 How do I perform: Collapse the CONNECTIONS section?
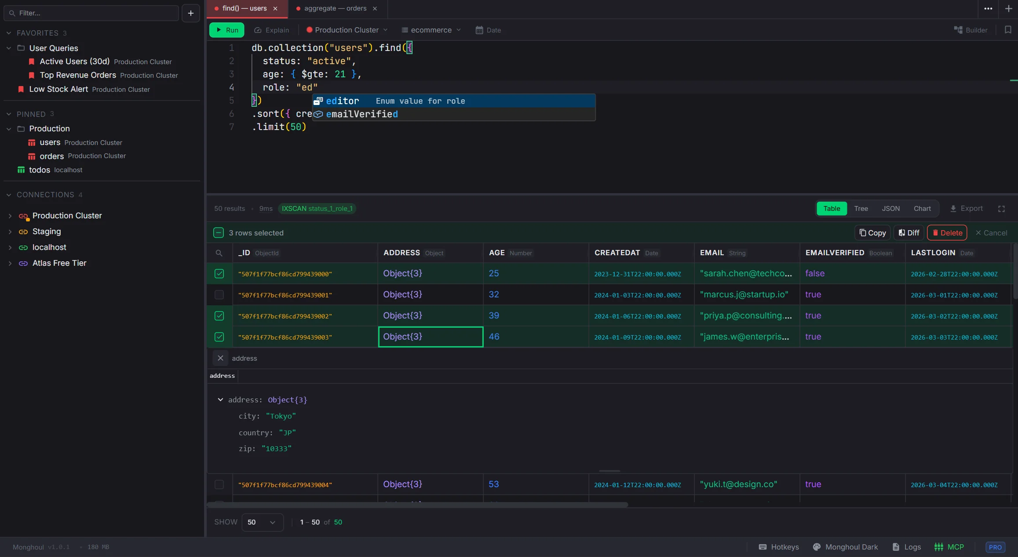pyautogui.click(x=9, y=195)
